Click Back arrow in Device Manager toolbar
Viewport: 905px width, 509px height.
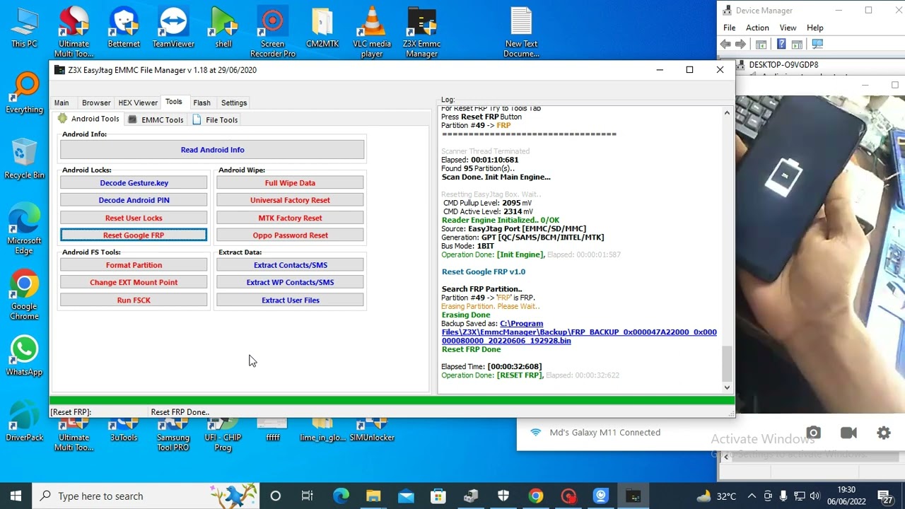(x=725, y=44)
